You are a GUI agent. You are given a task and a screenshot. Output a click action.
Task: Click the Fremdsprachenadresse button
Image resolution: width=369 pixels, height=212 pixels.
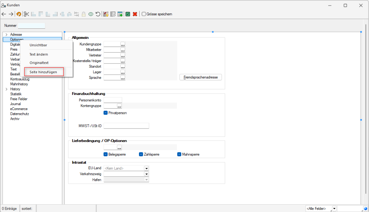point(201,77)
